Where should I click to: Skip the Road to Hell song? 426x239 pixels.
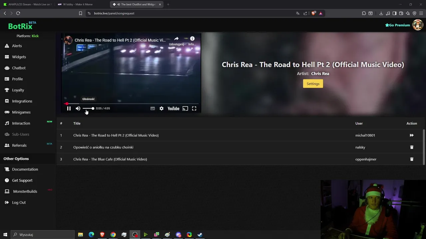click(x=412, y=135)
